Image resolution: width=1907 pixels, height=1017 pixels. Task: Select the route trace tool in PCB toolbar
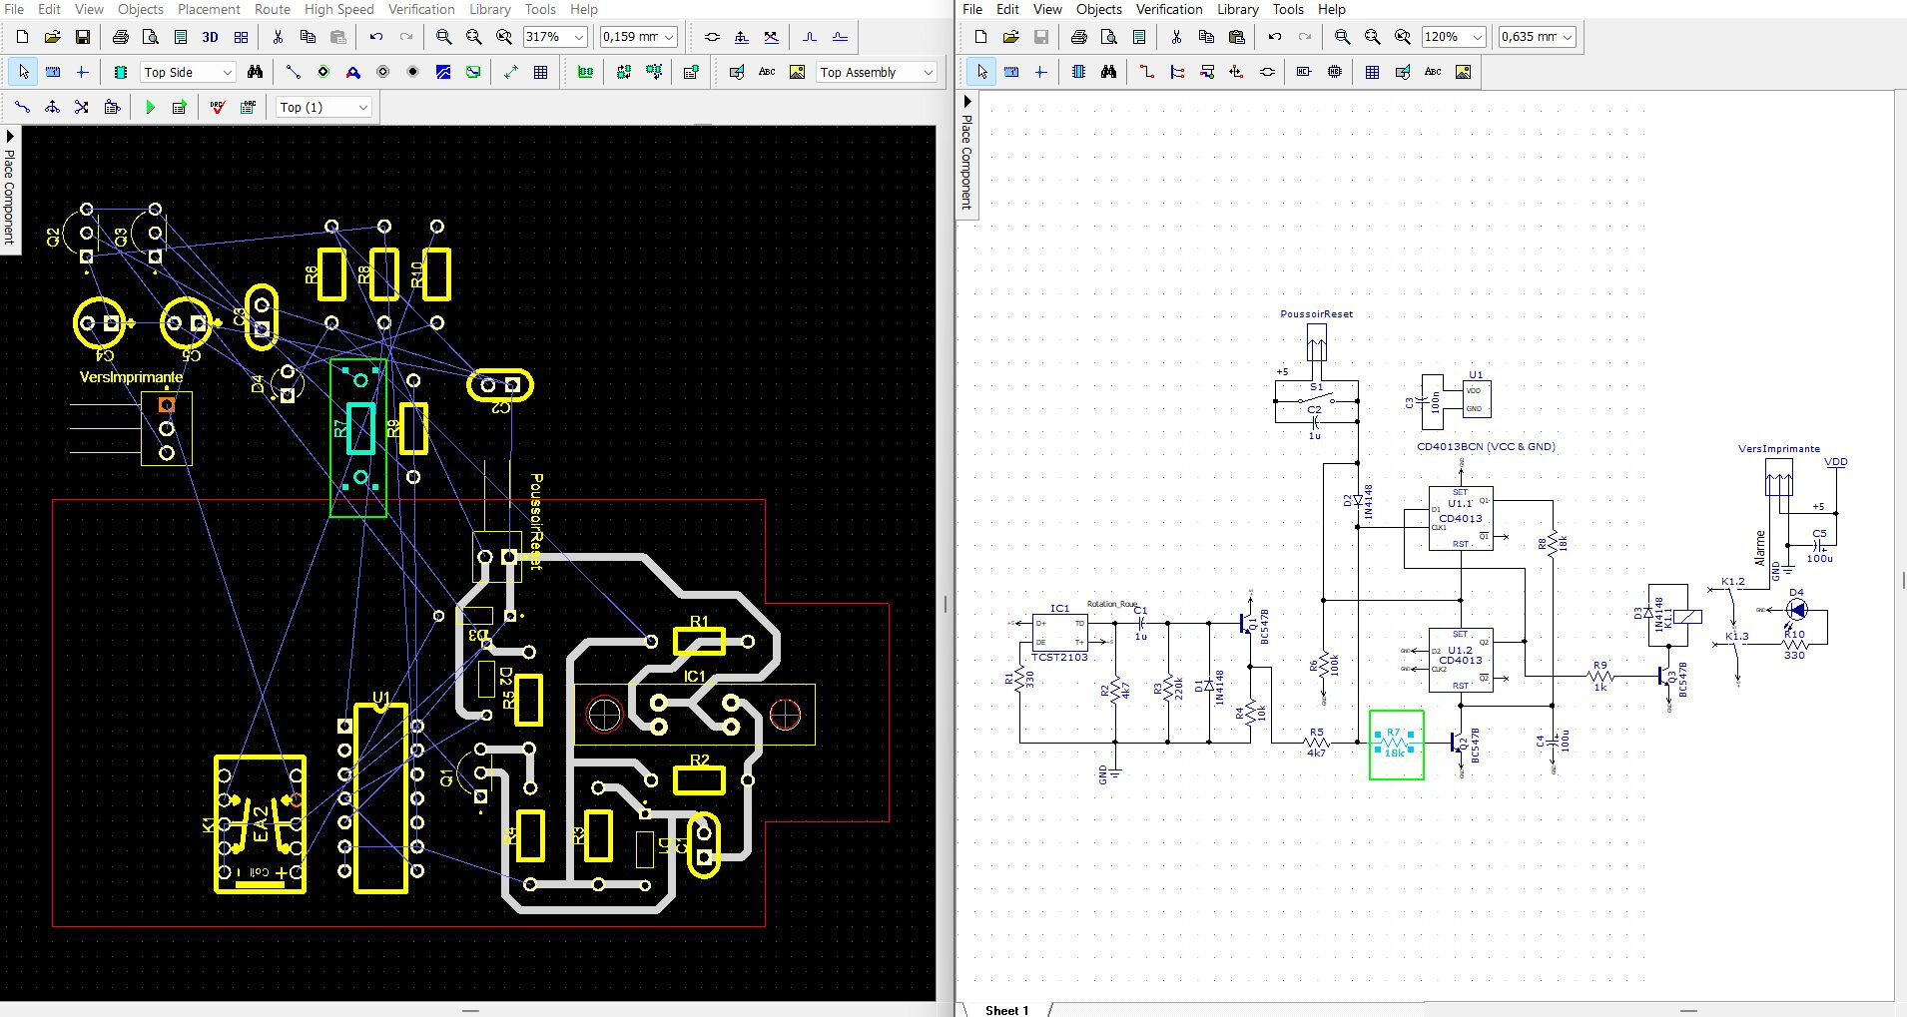point(293,72)
